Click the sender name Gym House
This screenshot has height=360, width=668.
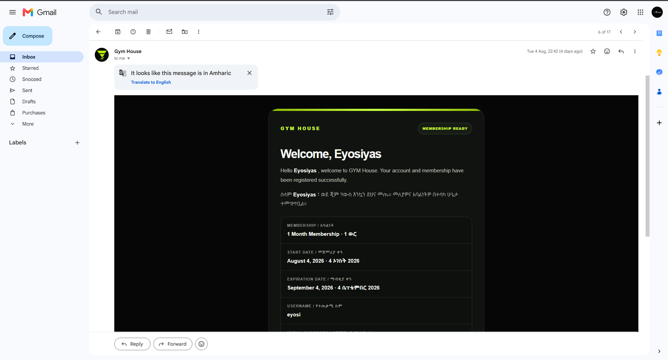[x=128, y=51]
